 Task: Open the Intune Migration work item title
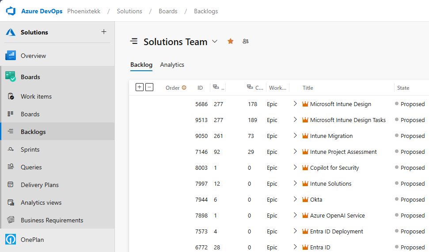[331, 136]
